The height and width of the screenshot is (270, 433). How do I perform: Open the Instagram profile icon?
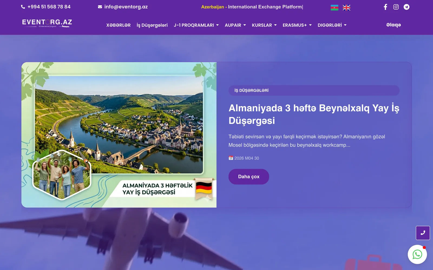(396, 7)
